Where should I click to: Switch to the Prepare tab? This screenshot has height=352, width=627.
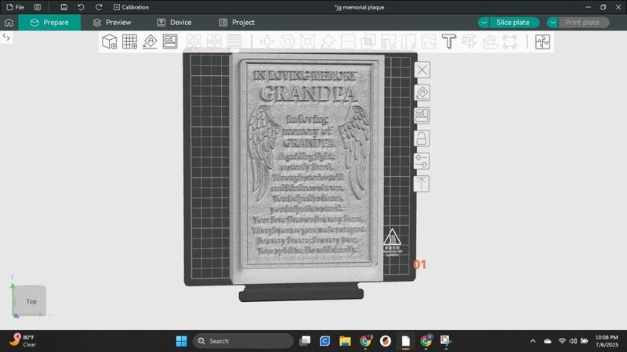(49, 23)
